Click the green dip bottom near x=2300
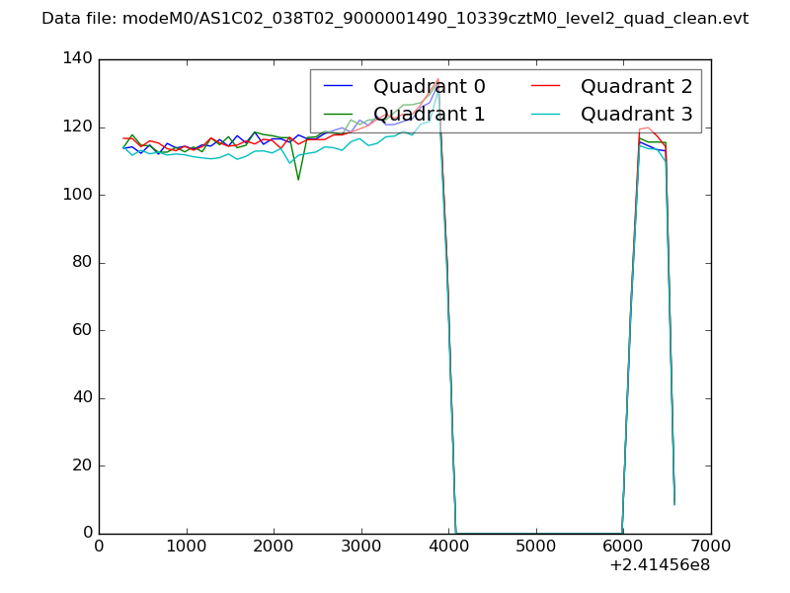The width and height of the screenshot is (790, 593). 298,179
